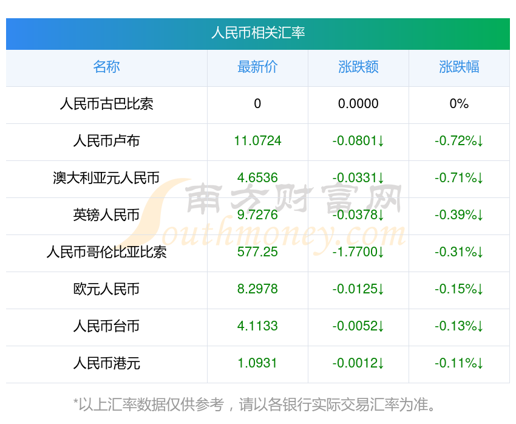
Task: Click the 人民币相关汇率 table title
Action: [x=257, y=33]
